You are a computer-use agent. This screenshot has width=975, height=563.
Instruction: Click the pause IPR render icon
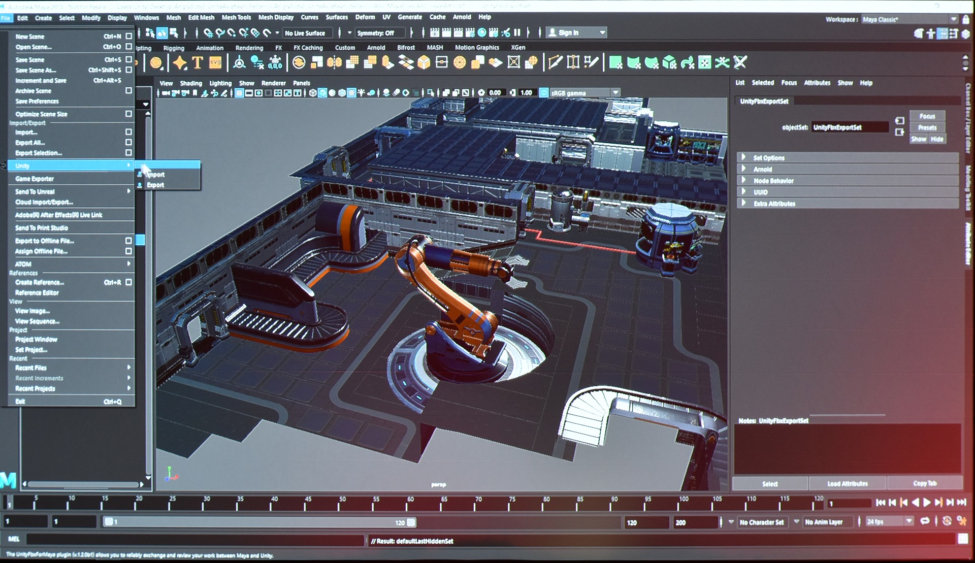(517, 32)
